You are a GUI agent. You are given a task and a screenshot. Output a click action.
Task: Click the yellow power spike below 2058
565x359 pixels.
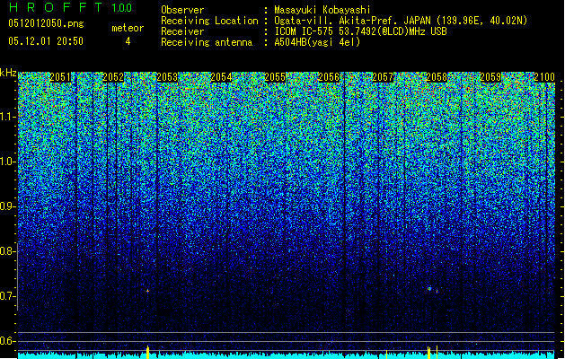tap(428, 353)
